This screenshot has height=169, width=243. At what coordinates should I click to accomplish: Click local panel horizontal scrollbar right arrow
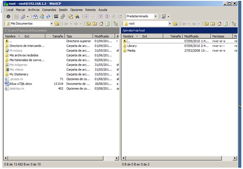pos(117,158)
